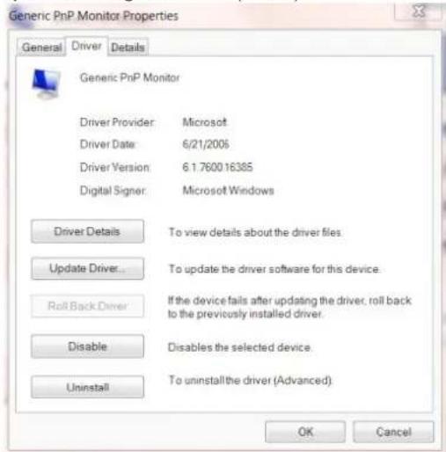Open Driver Details button

[x=87, y=231]
